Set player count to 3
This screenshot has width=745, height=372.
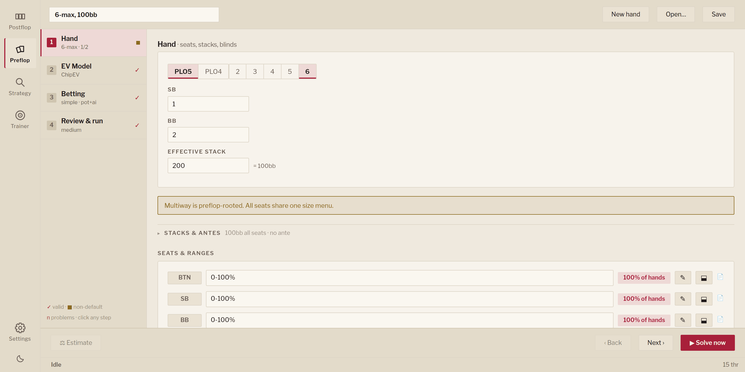[255, 71]
